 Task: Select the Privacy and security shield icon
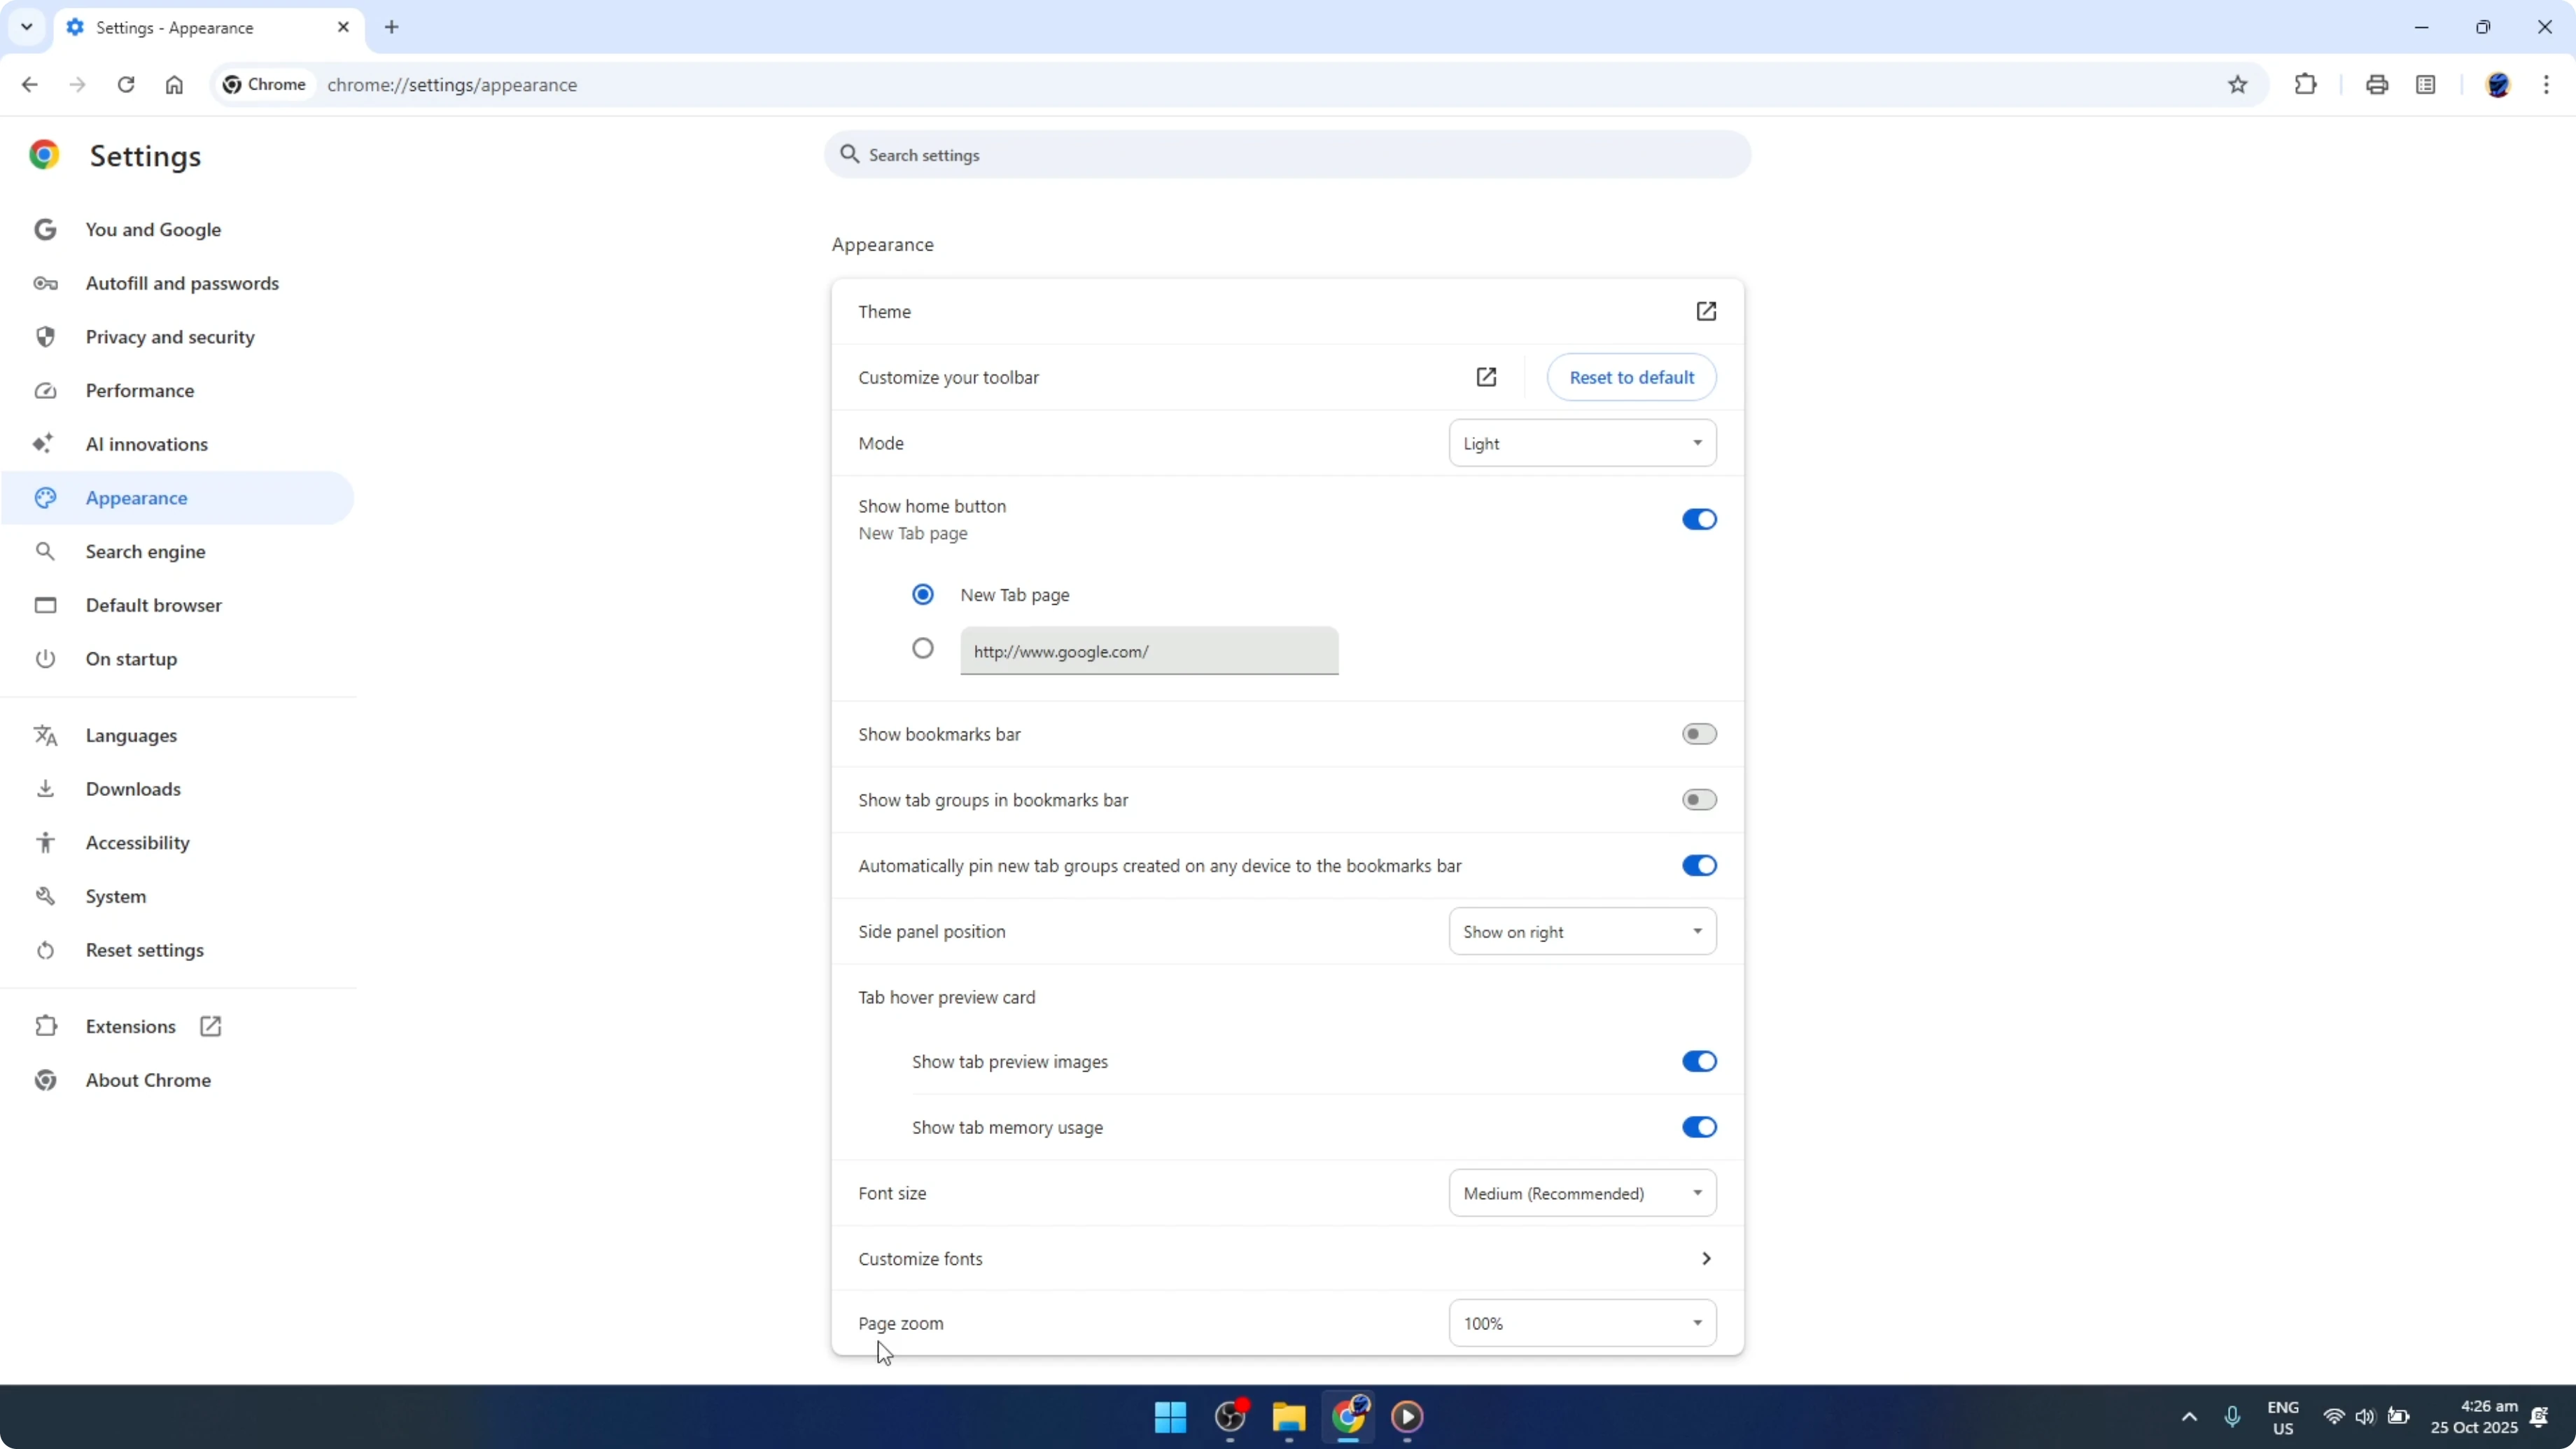[x=45, y=337]
